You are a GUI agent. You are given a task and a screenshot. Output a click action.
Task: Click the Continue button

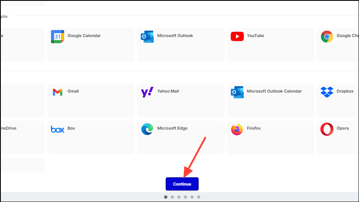point(182,184)
